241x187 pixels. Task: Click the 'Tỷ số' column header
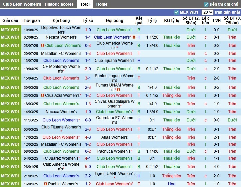pos(88,21)
